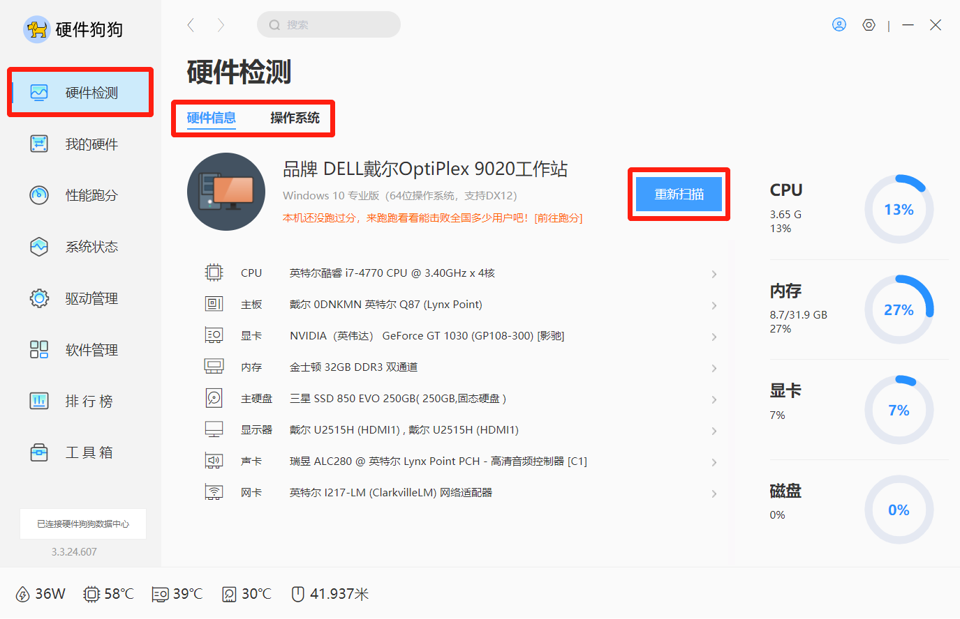
Task: Open settings hexagon icon in title bar
Action: point(869,25)
